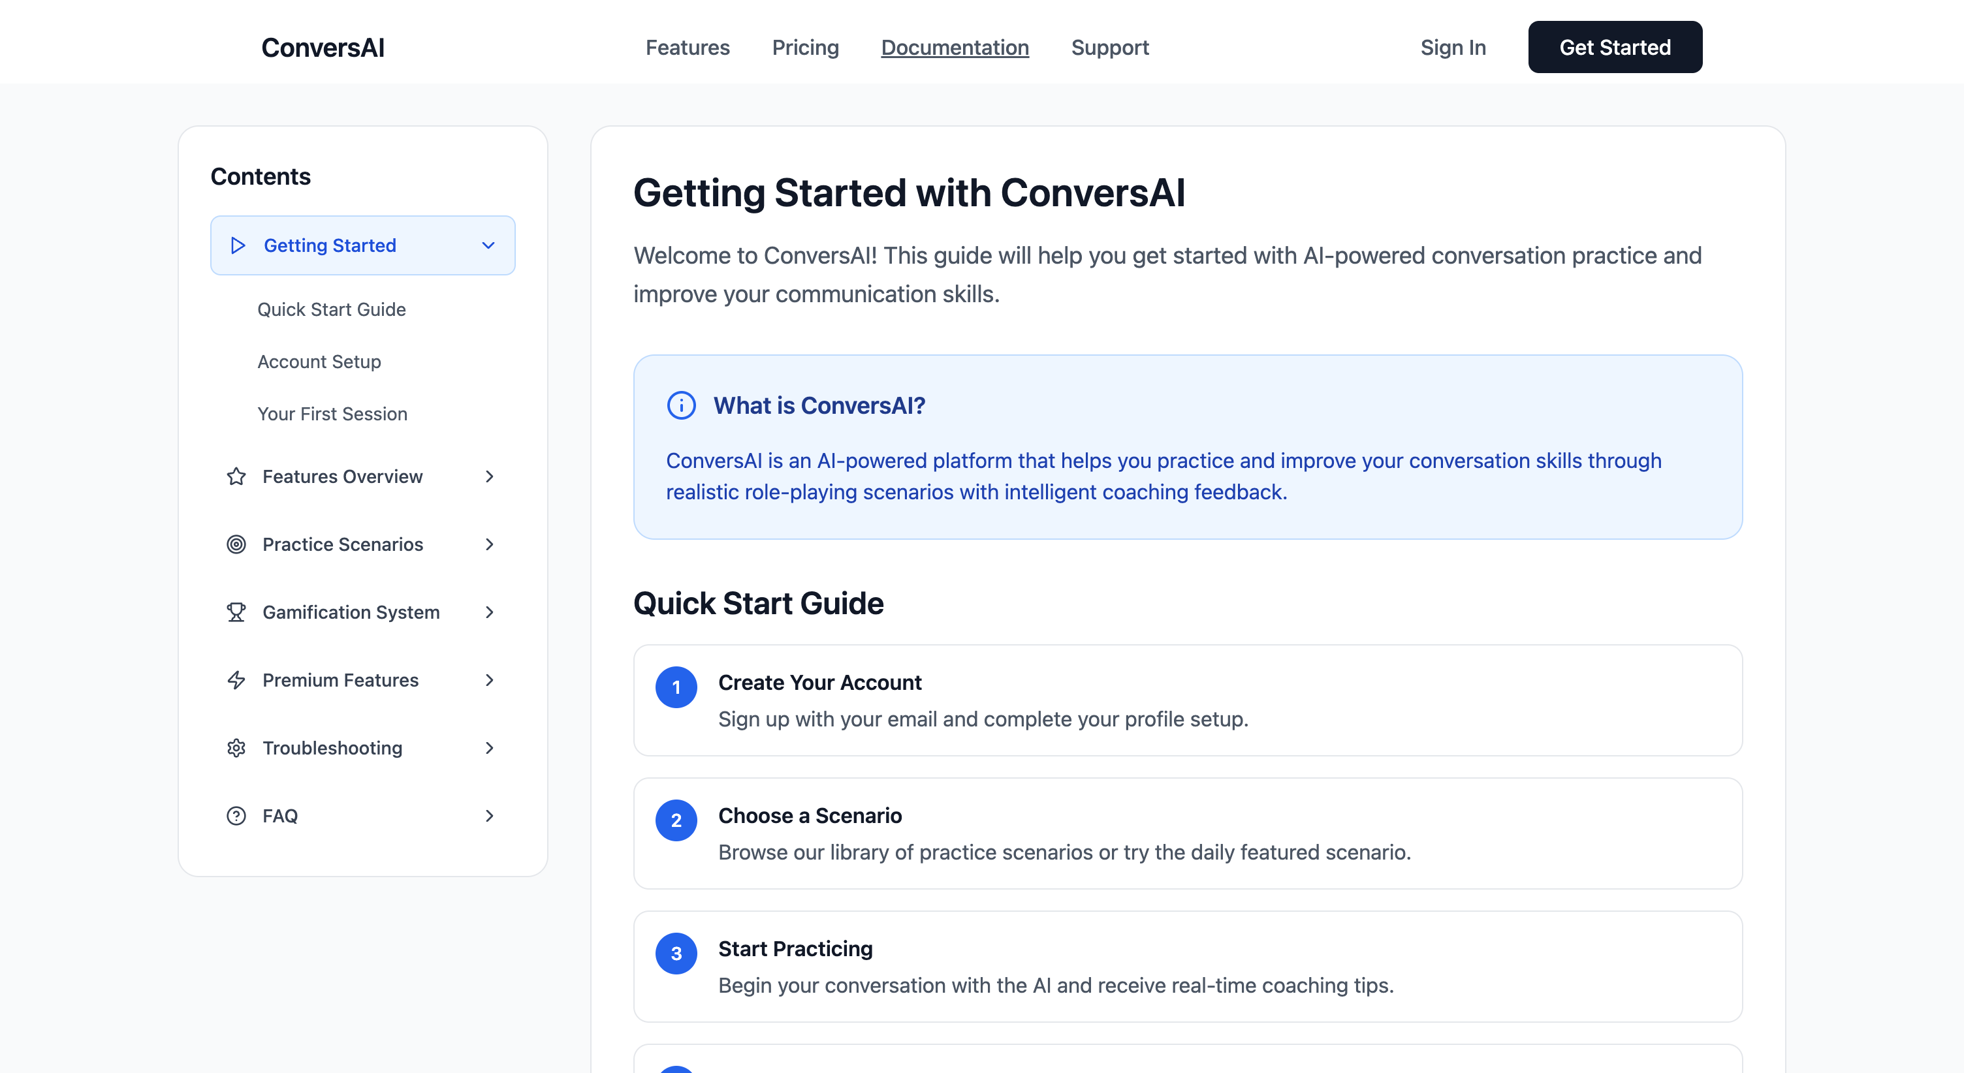Click the play icon beside Getting Started
Viewport: 1964px width, 1073px height.
(238, 245)
